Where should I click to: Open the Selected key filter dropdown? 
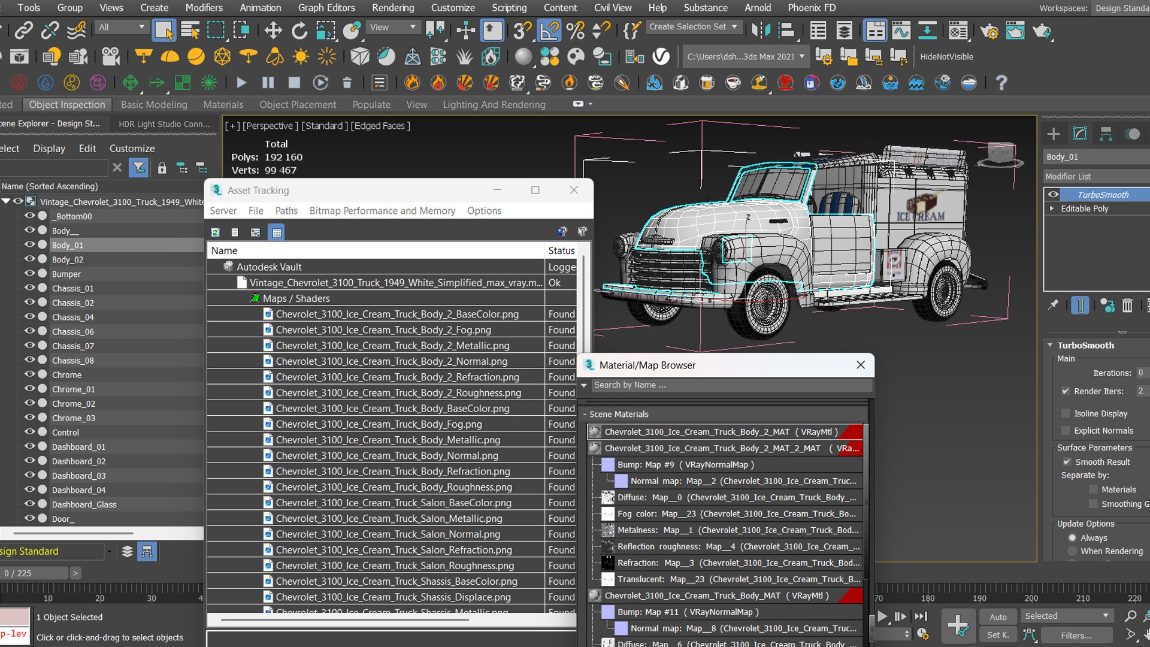pyautogui.click(x=1066, y=616)
